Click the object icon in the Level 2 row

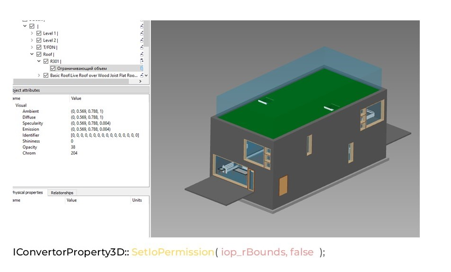tap(141, 41)
